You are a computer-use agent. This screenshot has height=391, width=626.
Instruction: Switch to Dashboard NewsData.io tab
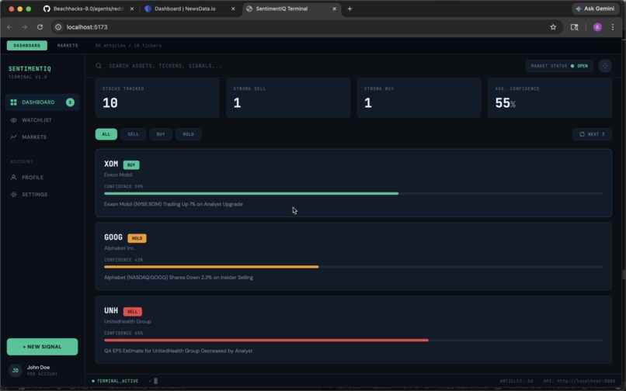(x=190, y=9)
